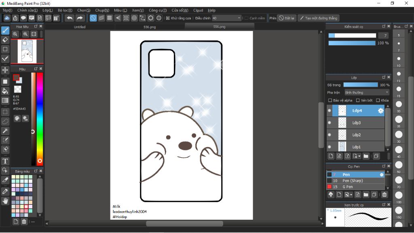
Task: Activate the Lasso selection tool
Action: (5, 121)
